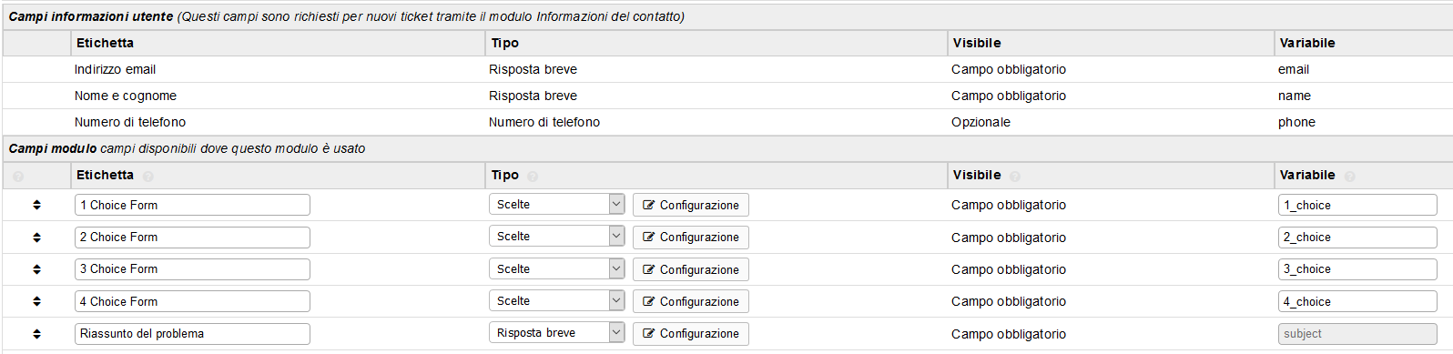Click the 1_choice variable name field
The width and height of the screenshot is (1453, 354).
point(1357,205)
